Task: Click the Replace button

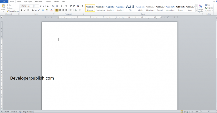Action: coord(209,8)
